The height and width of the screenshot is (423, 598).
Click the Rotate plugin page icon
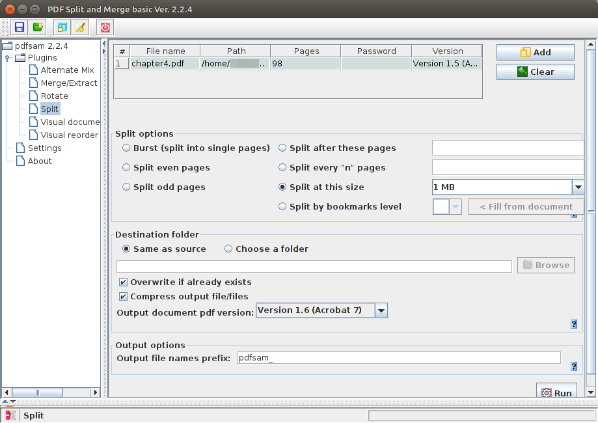[34, 96]
